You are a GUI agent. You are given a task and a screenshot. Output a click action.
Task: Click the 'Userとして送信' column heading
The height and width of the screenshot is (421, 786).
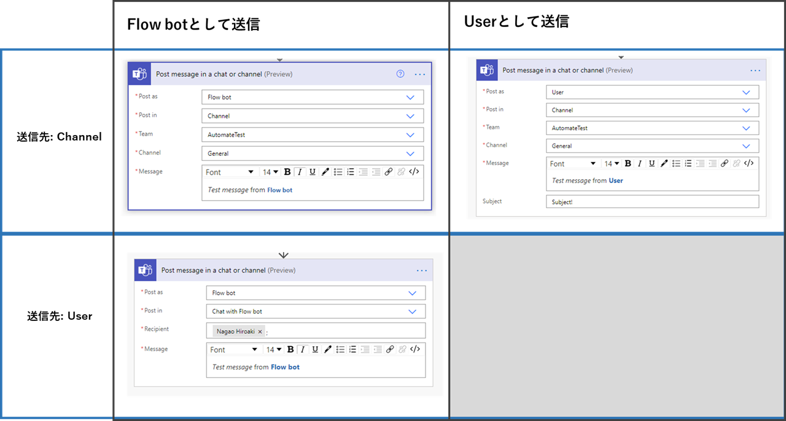pos(516,21)
